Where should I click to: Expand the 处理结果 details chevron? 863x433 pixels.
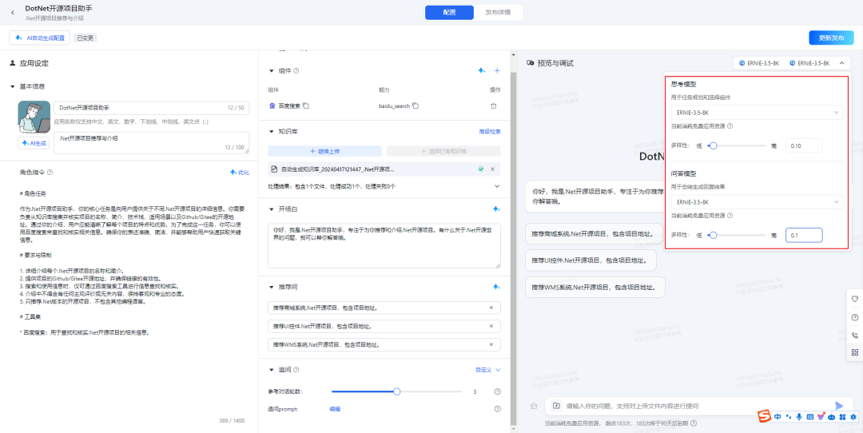(x=497, y=186)
